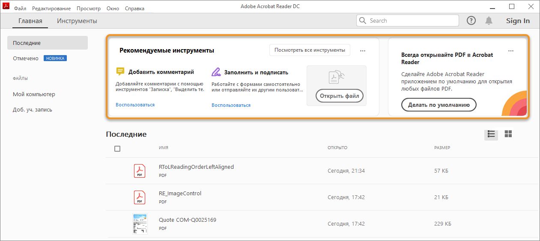Open options menu of default PDF app card
The width and height of the screenshot is (540, 241).
click(x=510, y=51)
